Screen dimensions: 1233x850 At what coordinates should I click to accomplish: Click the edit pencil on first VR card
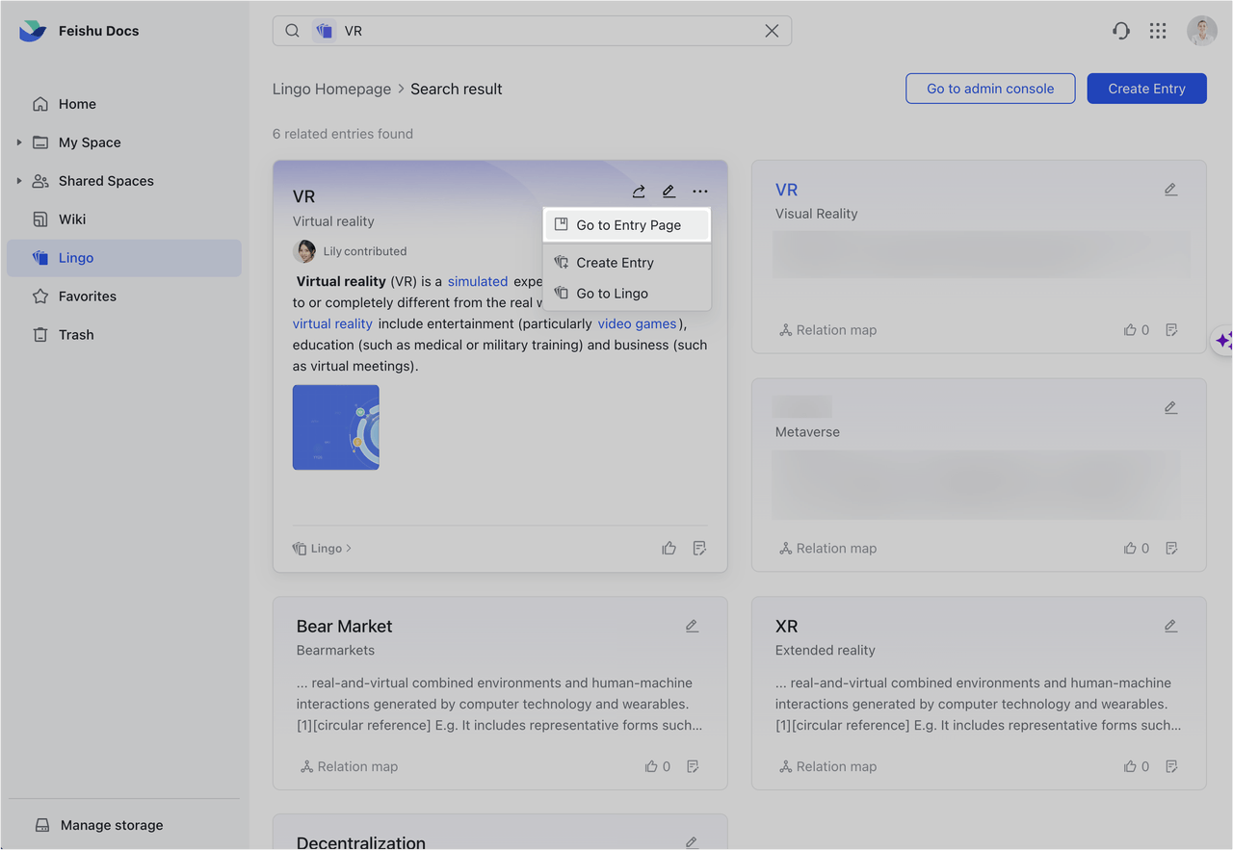click(669, 192)
